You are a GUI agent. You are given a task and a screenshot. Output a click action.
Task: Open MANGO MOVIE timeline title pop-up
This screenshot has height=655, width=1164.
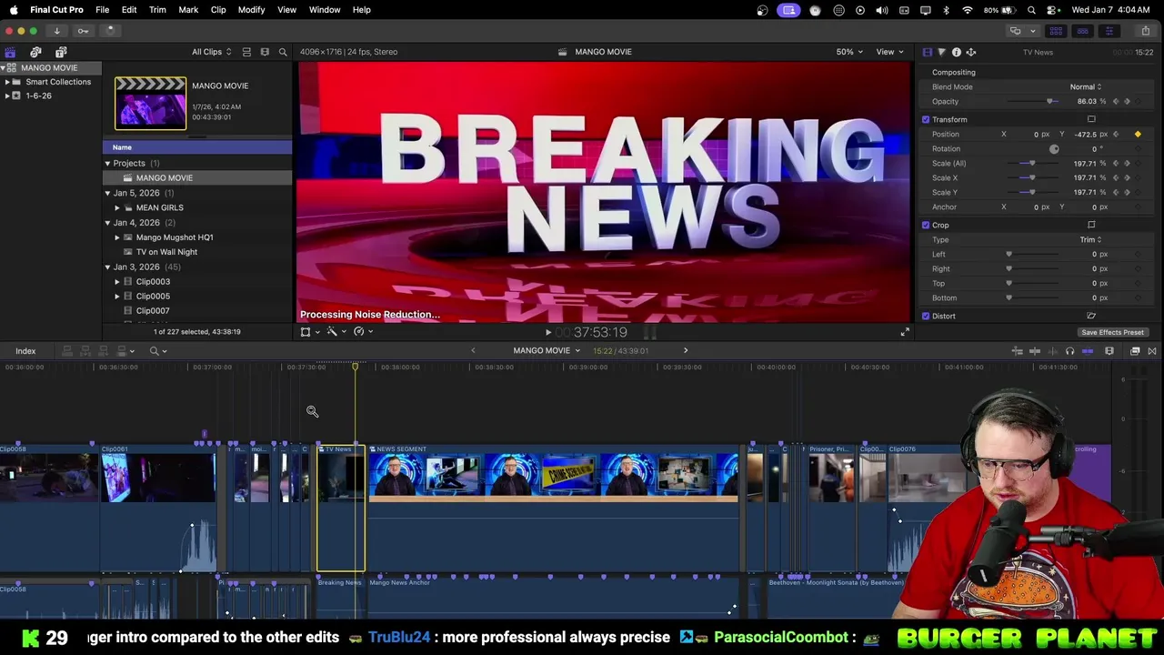point(546,351)
